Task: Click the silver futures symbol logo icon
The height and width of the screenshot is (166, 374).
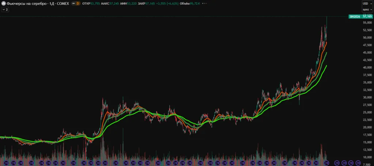Action: tap(3, 3)
